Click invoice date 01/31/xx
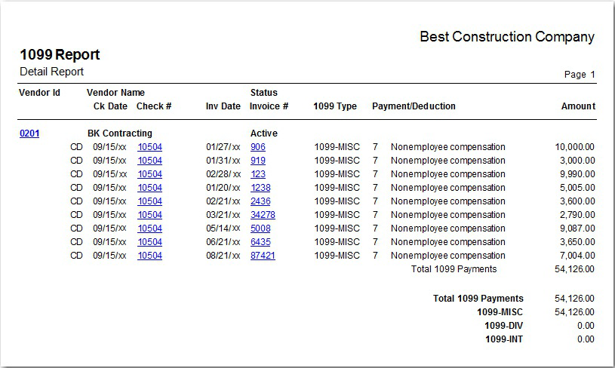Viewport: 615px width, 368px height. (223, 161)
